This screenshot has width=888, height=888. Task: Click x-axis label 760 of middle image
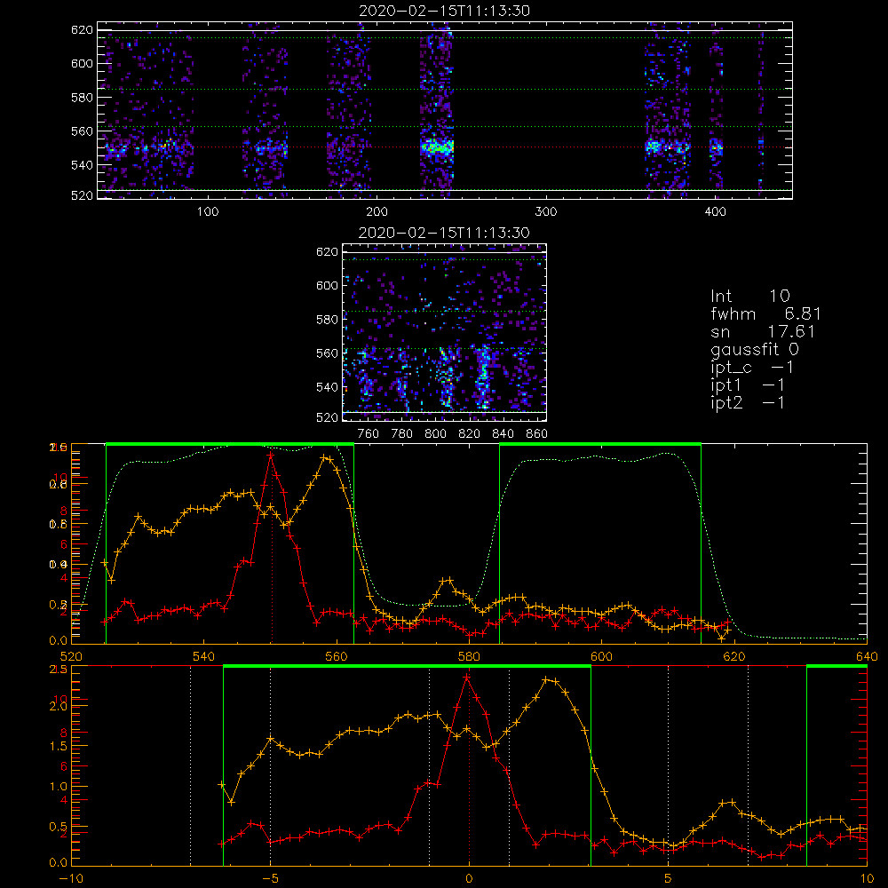[x=369, y=434]
